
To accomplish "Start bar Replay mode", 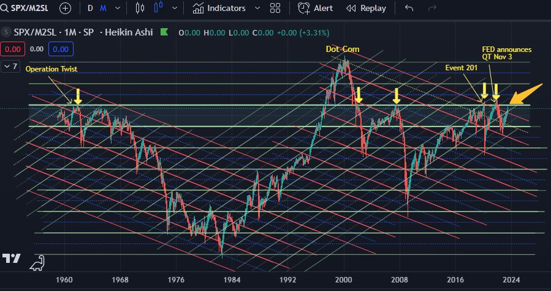I will point(366,8).
